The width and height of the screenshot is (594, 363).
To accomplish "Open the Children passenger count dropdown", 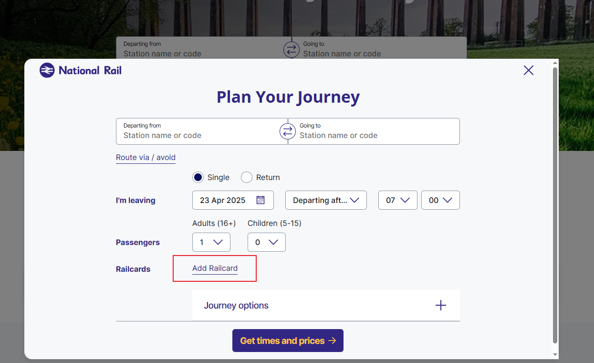I will pyautogui.click(x=267, y=242).
